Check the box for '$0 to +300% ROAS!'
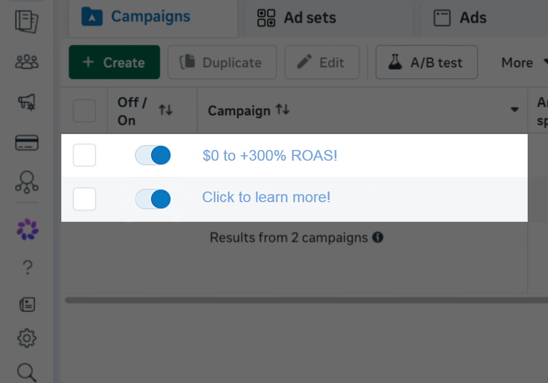Screen dimensions: 548x383 (x=84, y=155)
